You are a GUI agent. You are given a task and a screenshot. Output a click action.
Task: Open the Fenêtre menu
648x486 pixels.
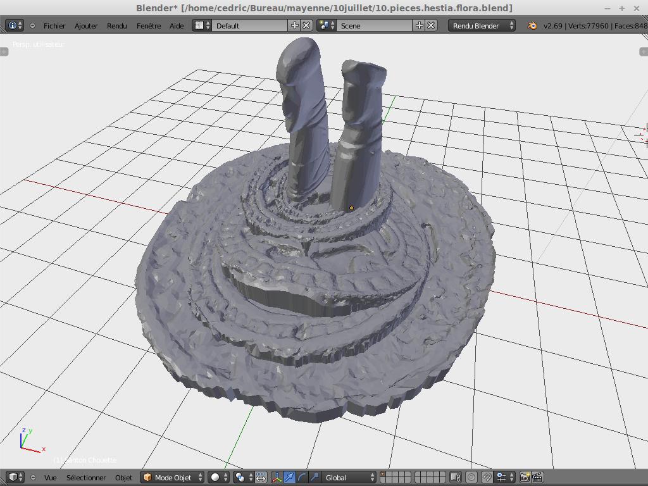[149, 26]
